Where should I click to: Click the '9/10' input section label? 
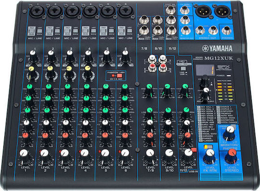pyautogui.click(x=158, y=49)
